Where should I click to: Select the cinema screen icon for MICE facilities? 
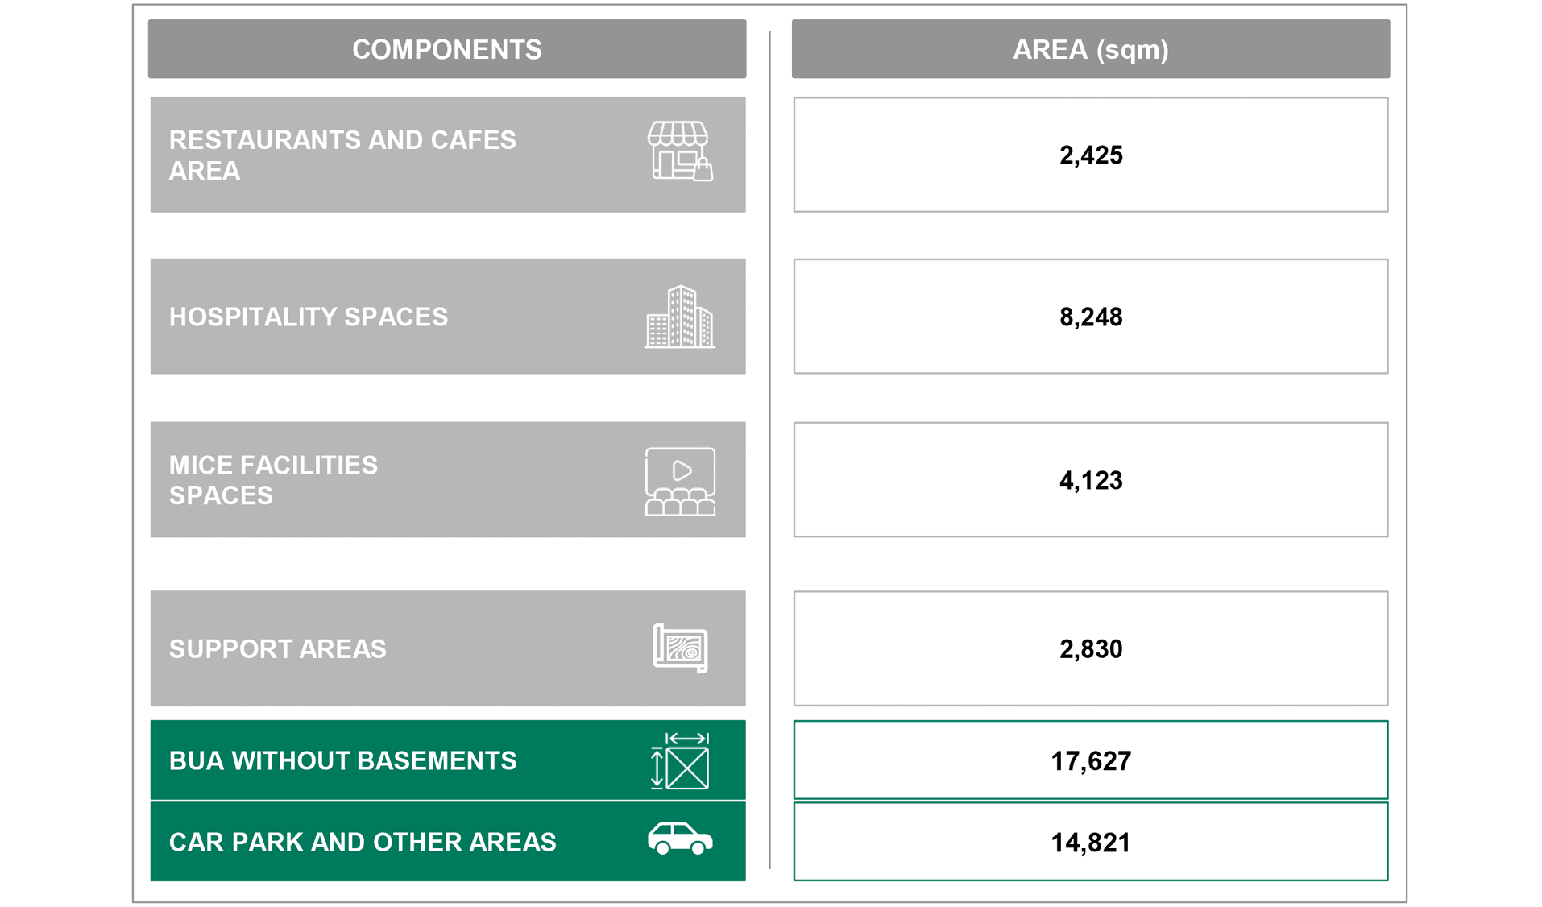679,481
